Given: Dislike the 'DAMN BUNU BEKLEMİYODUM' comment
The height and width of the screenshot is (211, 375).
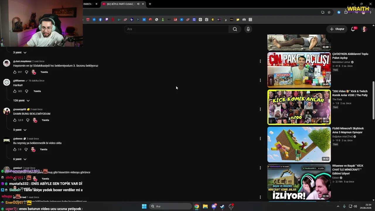Looking at the screenshot, I should pyautogui.click(x=28, y=120).
